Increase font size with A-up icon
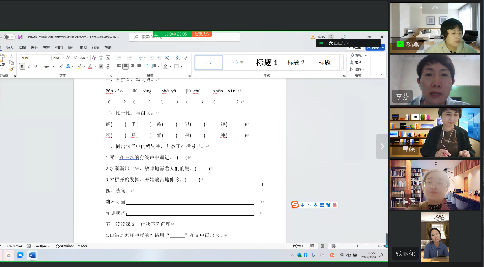 [69, 58]
